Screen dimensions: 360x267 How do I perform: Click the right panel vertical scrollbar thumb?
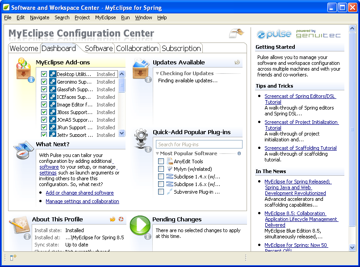click(x=352, y=129)
